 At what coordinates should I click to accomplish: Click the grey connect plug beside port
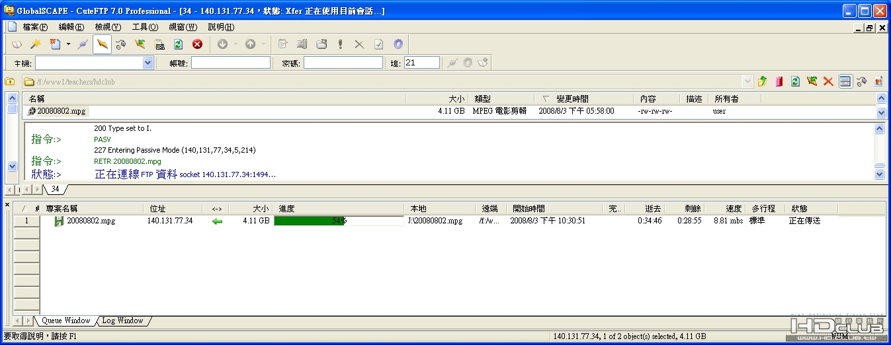(452, 63)
